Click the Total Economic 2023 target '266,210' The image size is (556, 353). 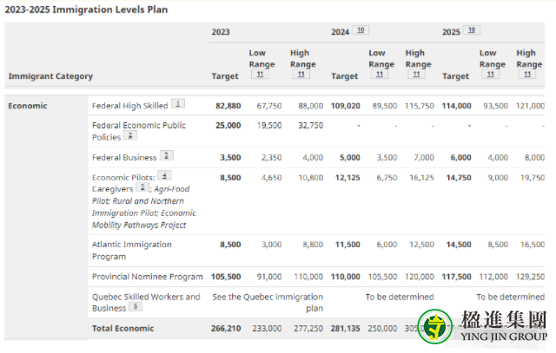click(226, 328)
